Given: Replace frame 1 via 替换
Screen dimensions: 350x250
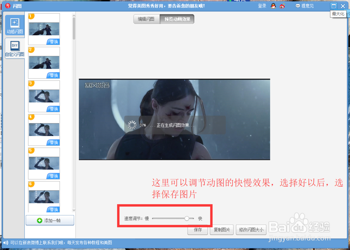Looking at the screenshot, I should pyautogui.click(x=54, y=42).
